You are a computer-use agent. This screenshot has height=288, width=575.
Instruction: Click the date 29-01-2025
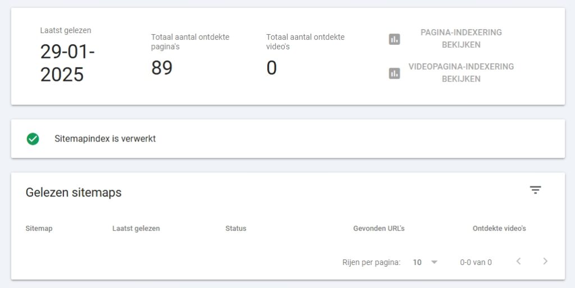[67, 63]
